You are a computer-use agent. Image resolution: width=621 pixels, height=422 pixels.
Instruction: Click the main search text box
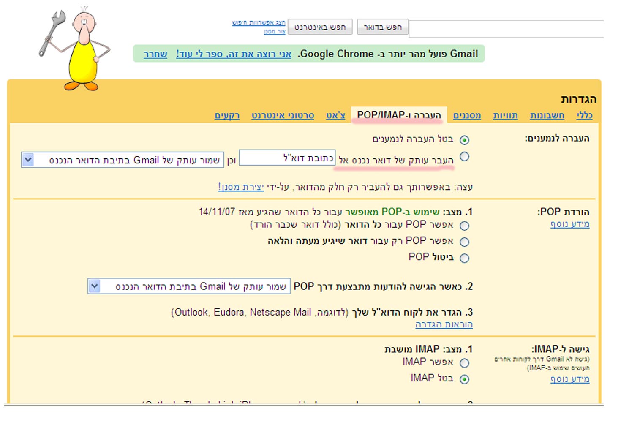point(506,29)
